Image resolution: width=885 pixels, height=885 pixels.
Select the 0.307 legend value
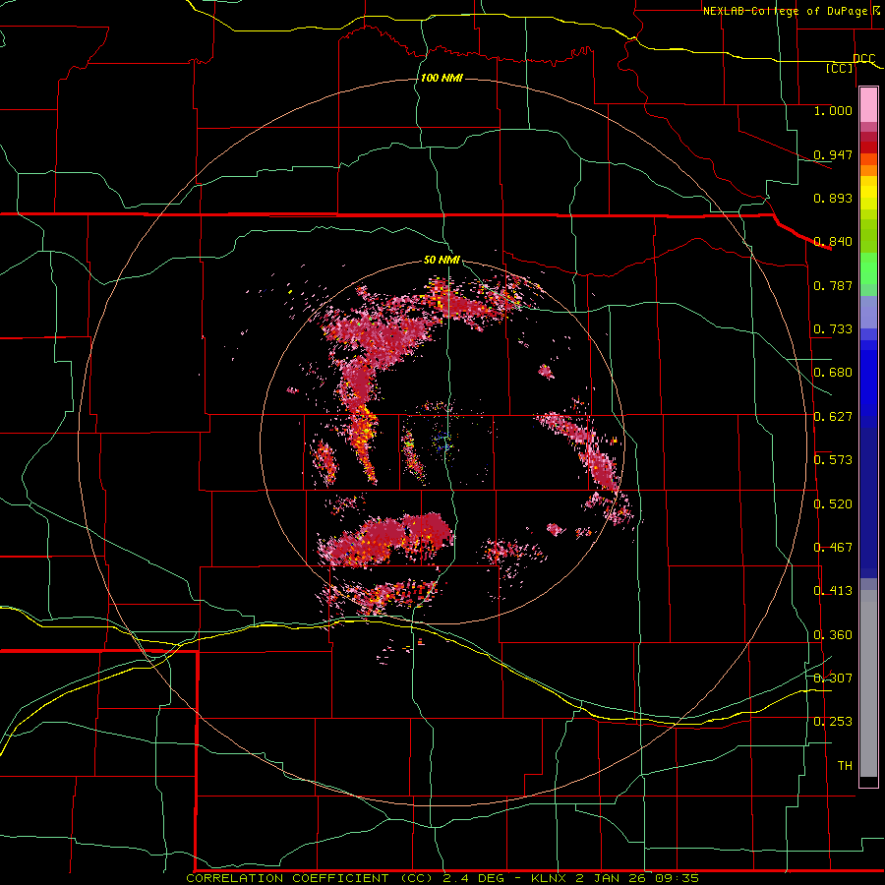click(x=833, y=678)
